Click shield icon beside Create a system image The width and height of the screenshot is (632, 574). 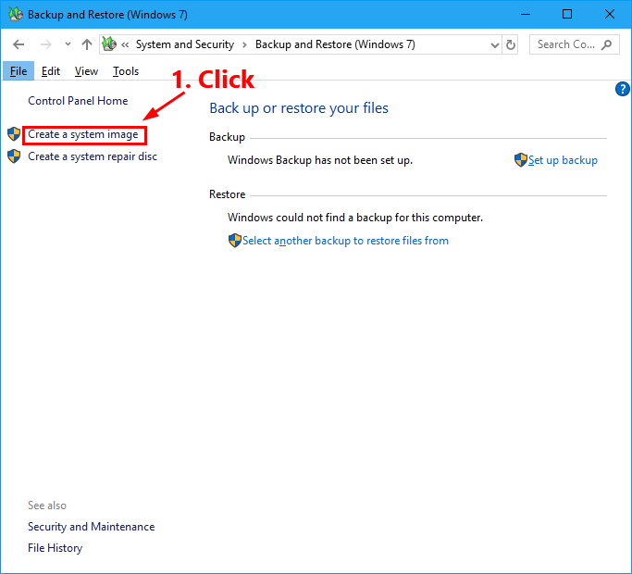[14, 134]
